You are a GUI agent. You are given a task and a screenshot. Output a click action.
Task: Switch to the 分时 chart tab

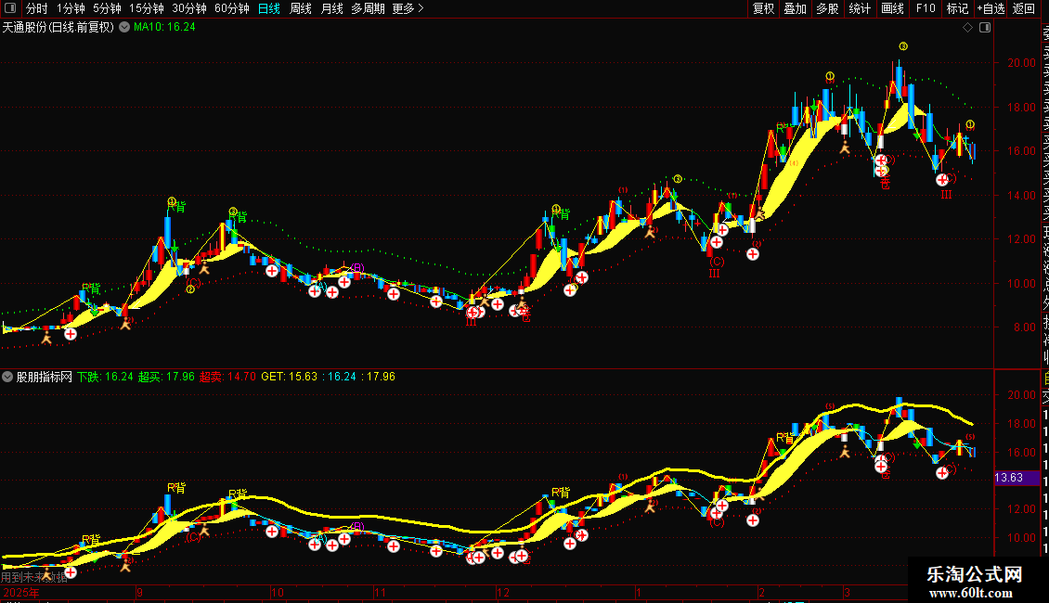click(37, 8)
